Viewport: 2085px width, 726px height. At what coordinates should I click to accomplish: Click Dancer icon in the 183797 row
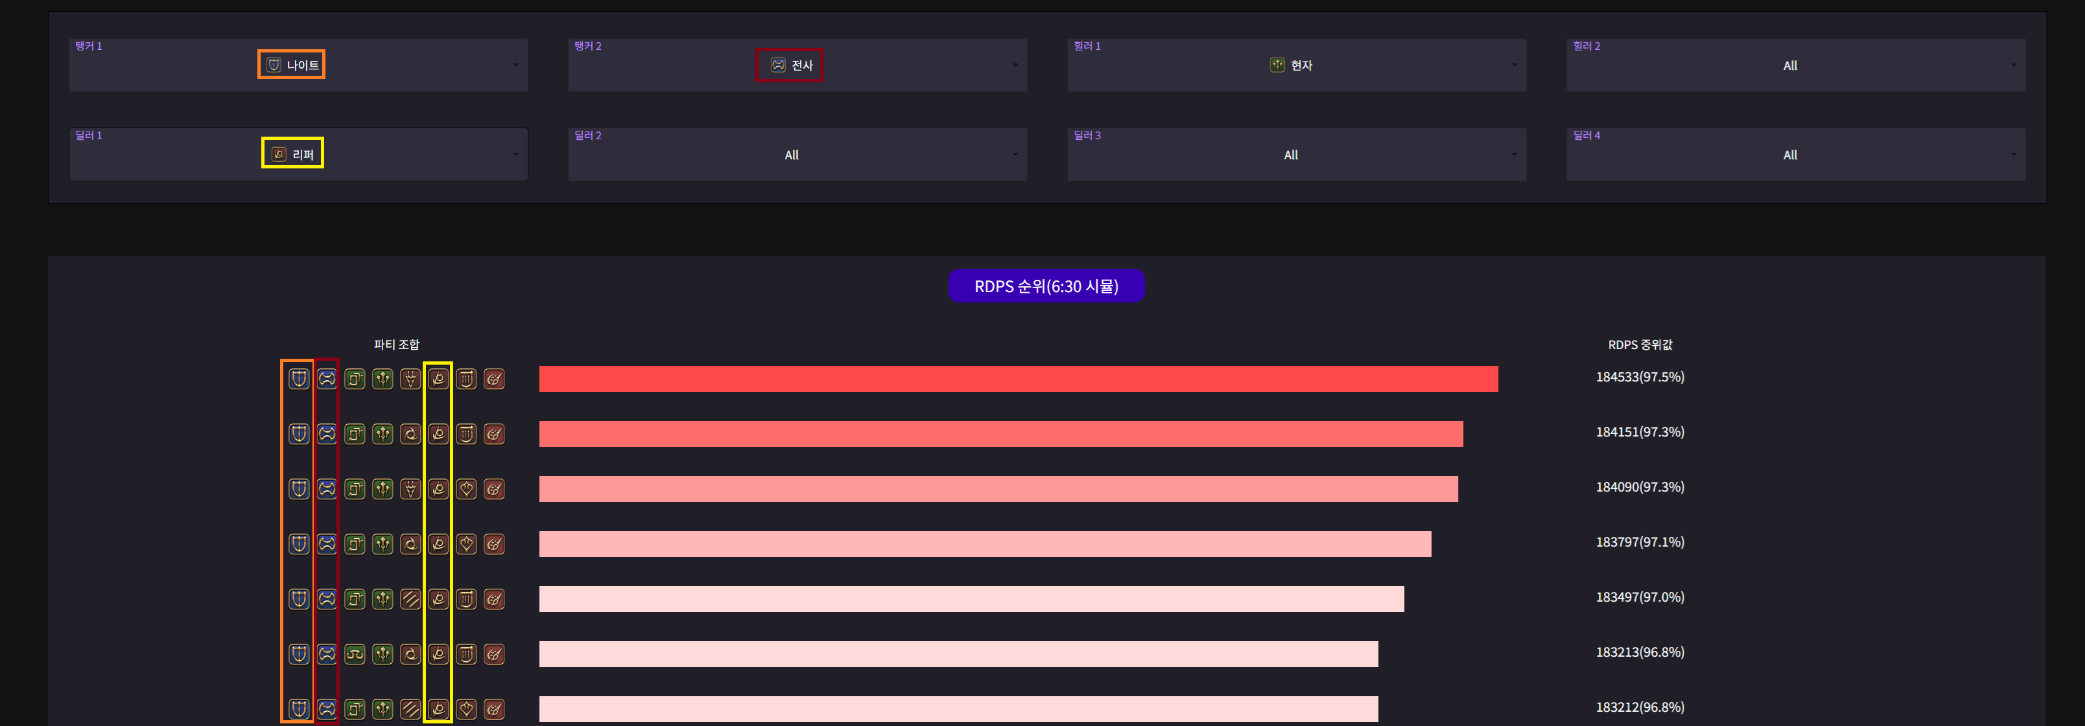[x=466, y=543]
